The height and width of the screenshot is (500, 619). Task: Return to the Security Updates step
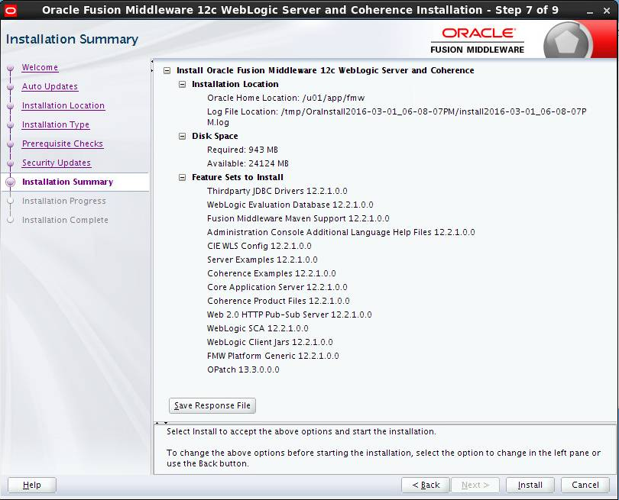[57, 163]
